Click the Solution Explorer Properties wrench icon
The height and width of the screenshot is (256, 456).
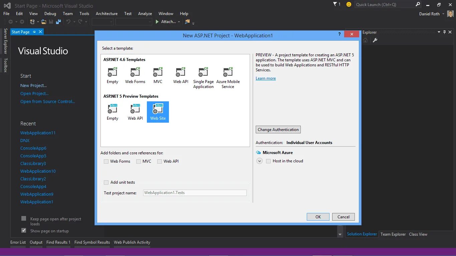point(375,40)
